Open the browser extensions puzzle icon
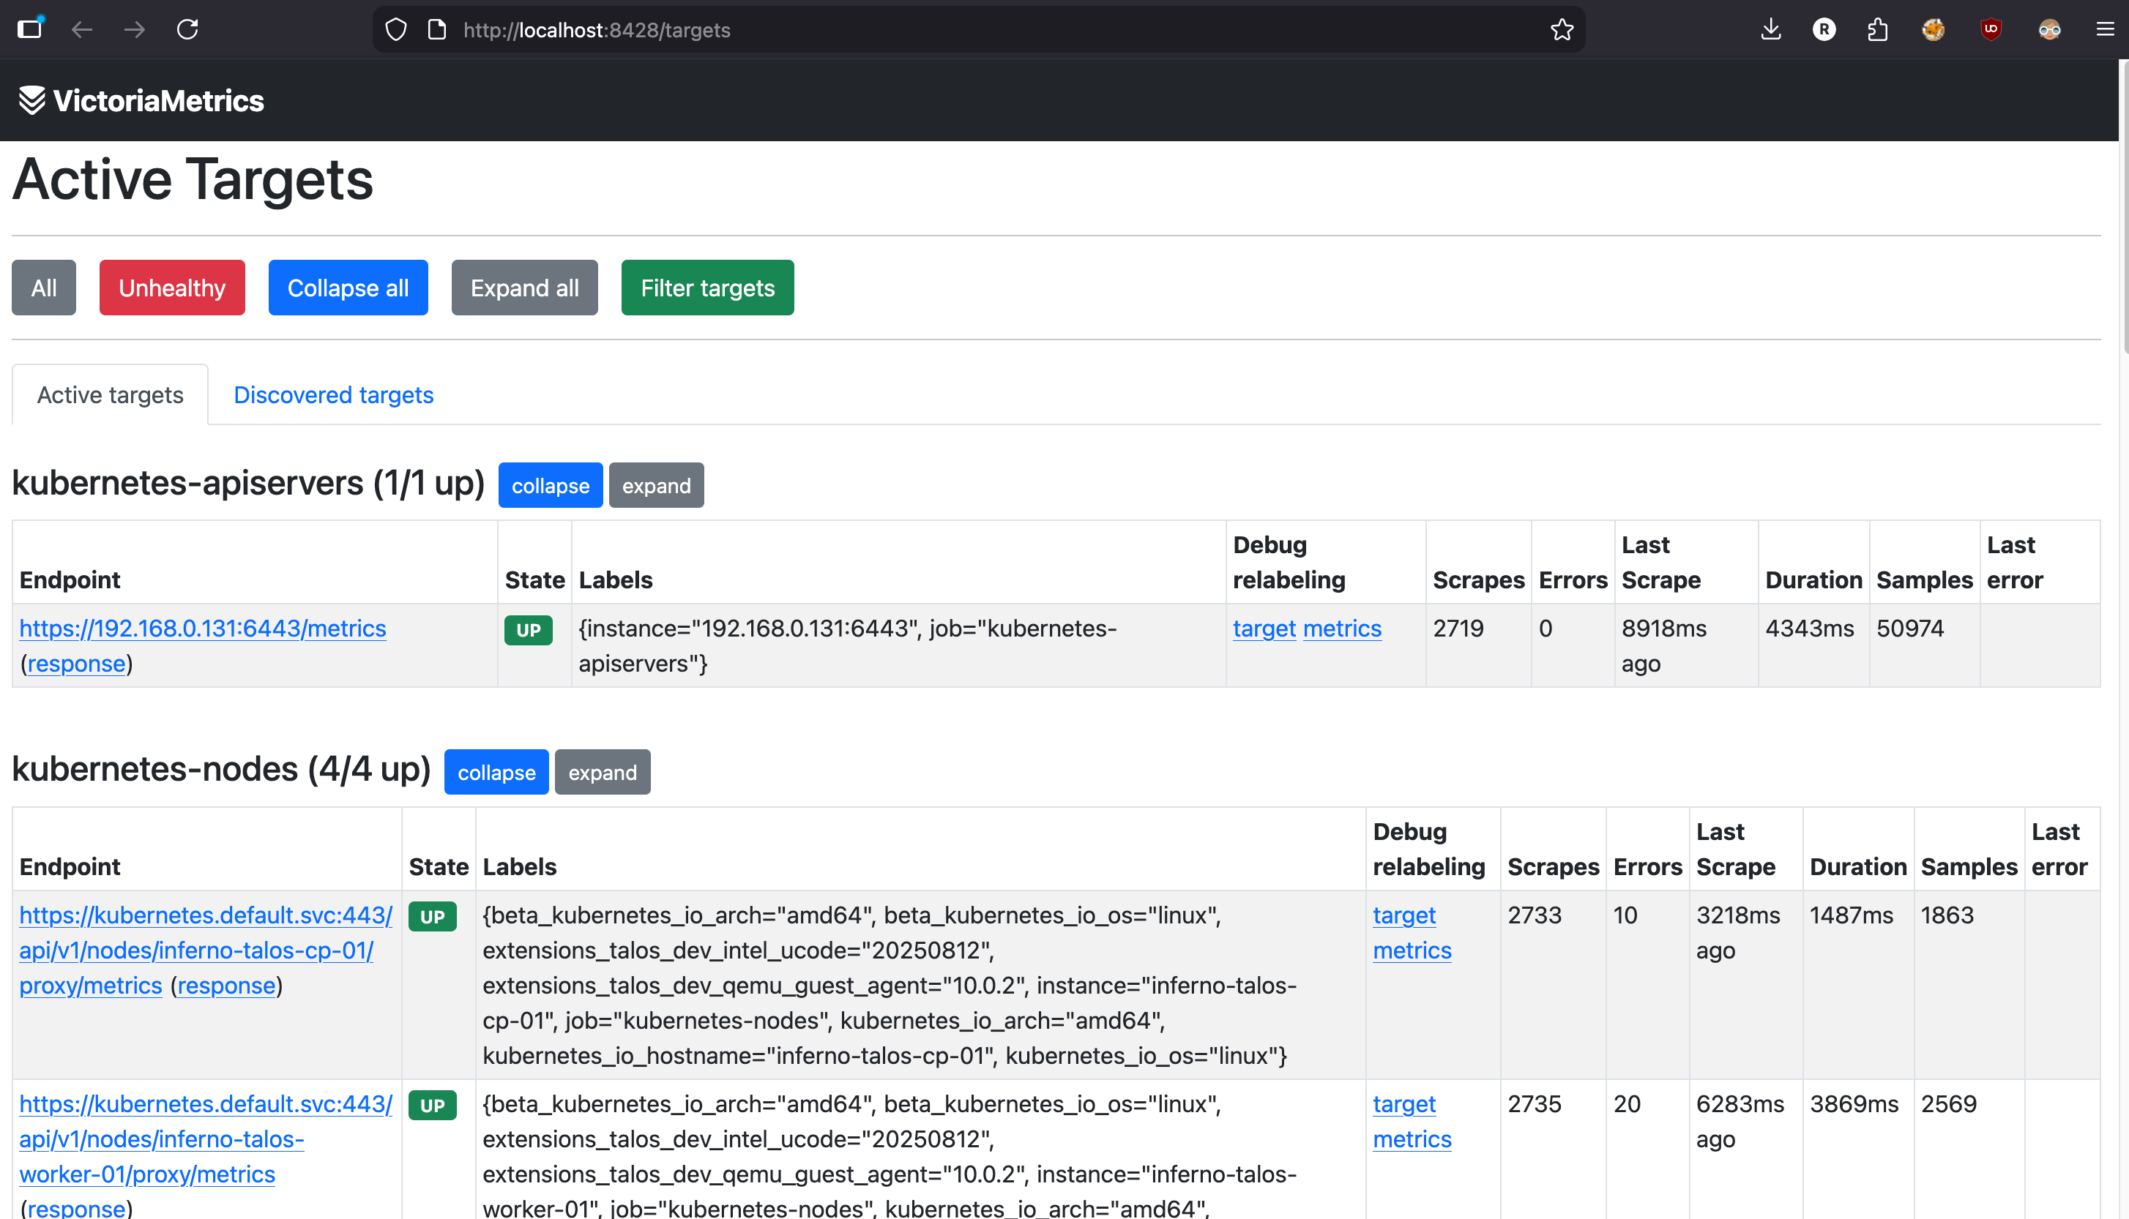 tap(1878, 29)
